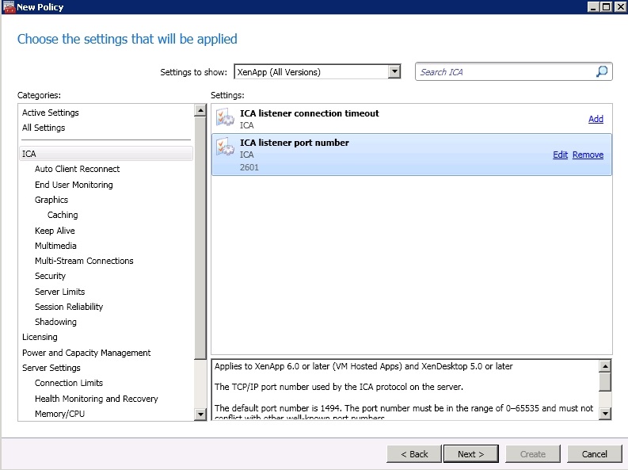Screen dimensions: 628x470
Task: Select the Multimedia category
Action: tap(55, 246)
